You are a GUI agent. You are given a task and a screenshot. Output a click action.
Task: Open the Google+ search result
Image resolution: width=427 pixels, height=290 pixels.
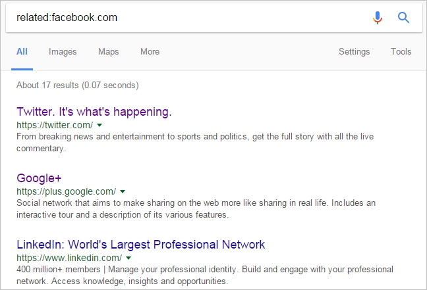click(39, 178)
